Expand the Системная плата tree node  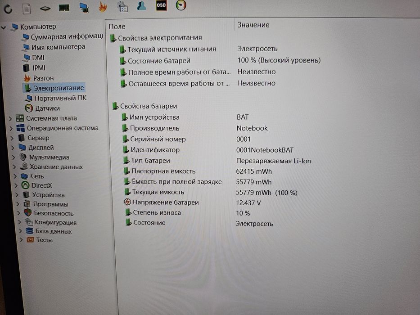(10, 118)
